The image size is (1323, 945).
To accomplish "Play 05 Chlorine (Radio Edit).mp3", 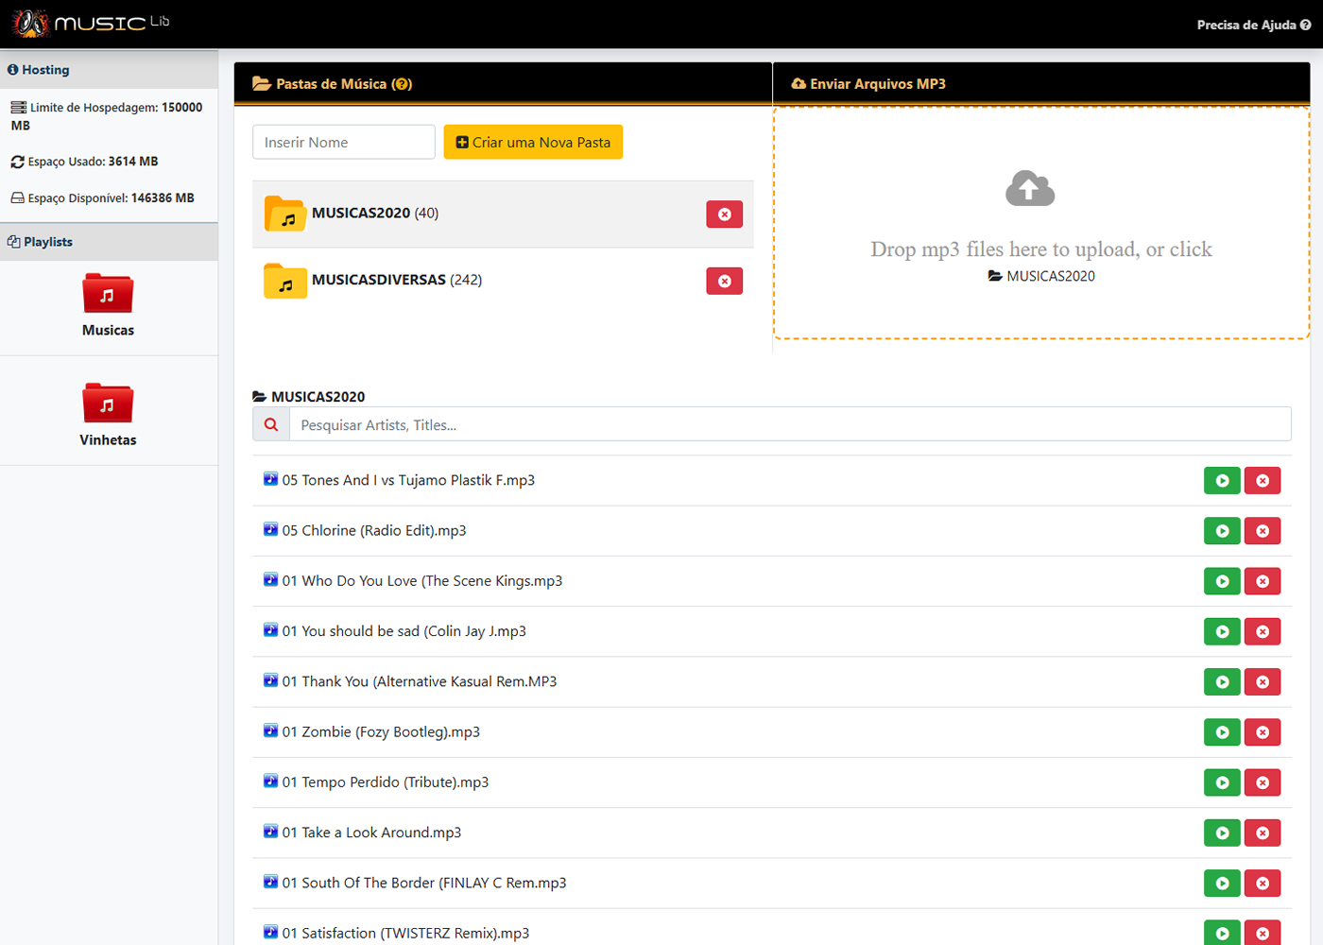I will click(1222, 531).
